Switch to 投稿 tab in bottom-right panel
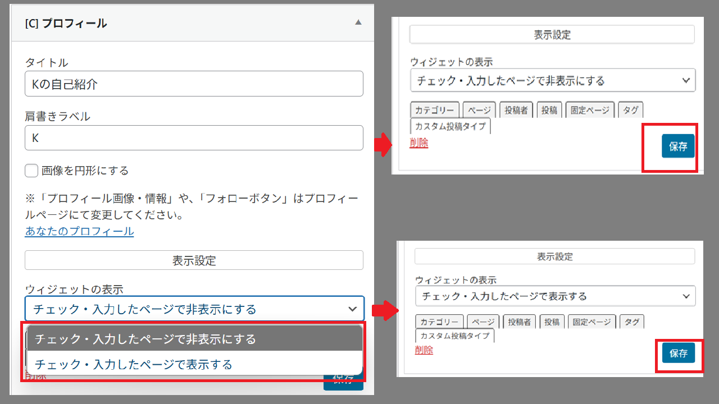 [552, 322]
